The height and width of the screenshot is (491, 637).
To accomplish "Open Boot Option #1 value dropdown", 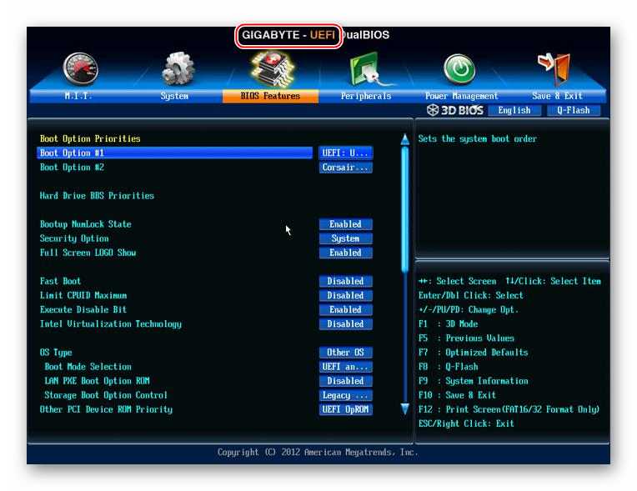I will pyautogui.click(x=345, y=153).
